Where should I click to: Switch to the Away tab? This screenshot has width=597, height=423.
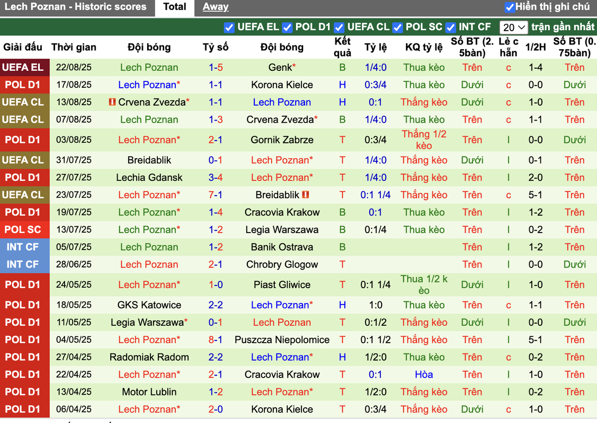[x=216, y=7]
